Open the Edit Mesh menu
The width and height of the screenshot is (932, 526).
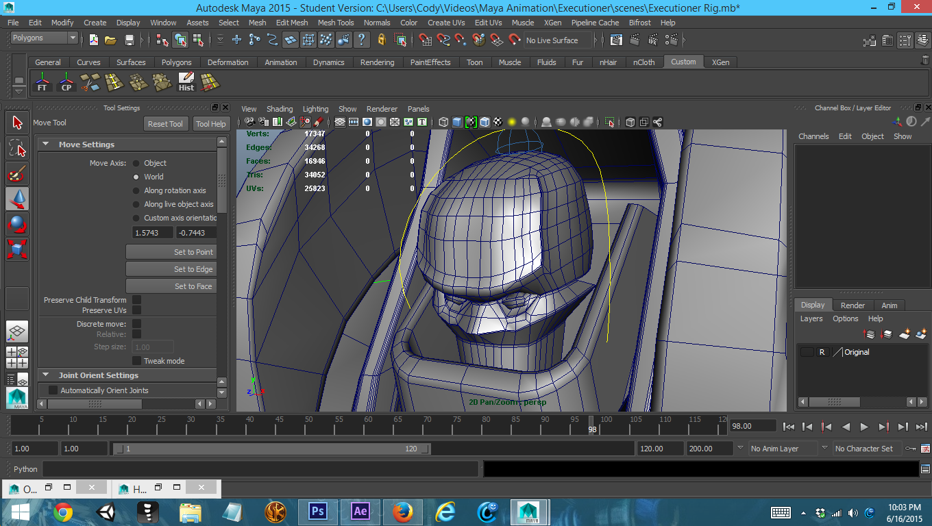(x=291, y=23)
